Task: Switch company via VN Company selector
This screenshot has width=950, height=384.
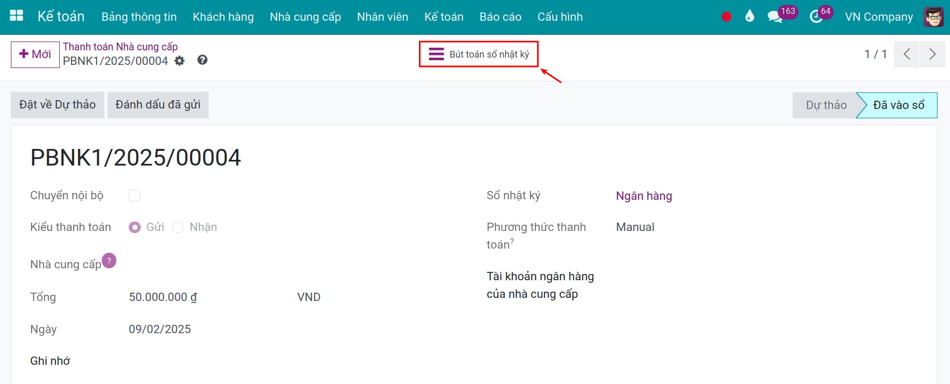Action: tap(879, 17)
